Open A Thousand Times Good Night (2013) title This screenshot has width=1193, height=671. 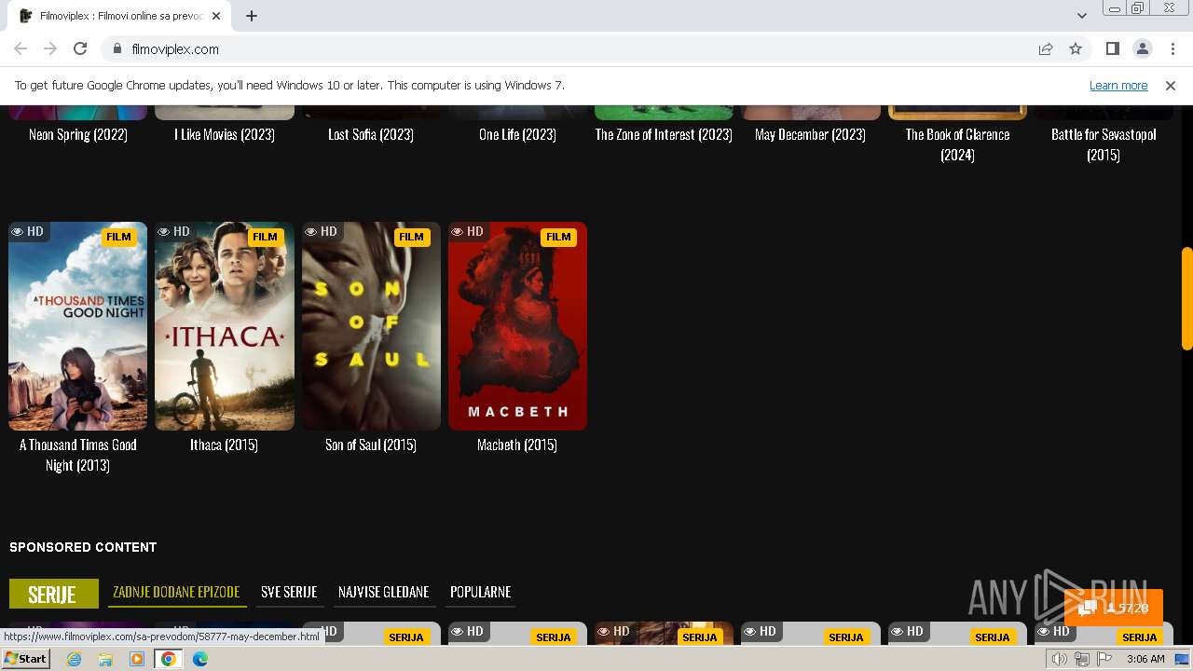tap(78, 455)
